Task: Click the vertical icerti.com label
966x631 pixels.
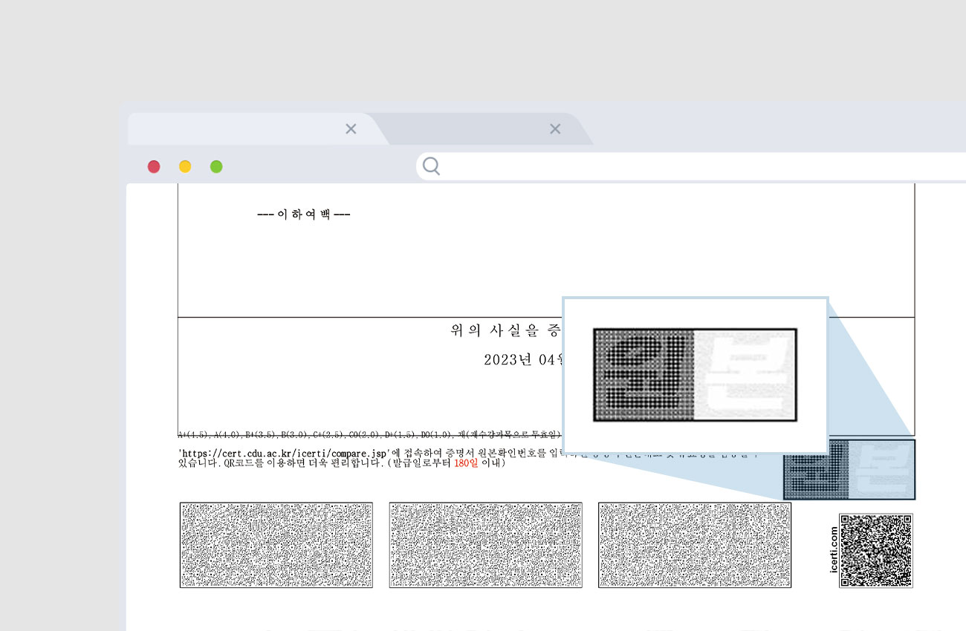Action: coord(833,550)
